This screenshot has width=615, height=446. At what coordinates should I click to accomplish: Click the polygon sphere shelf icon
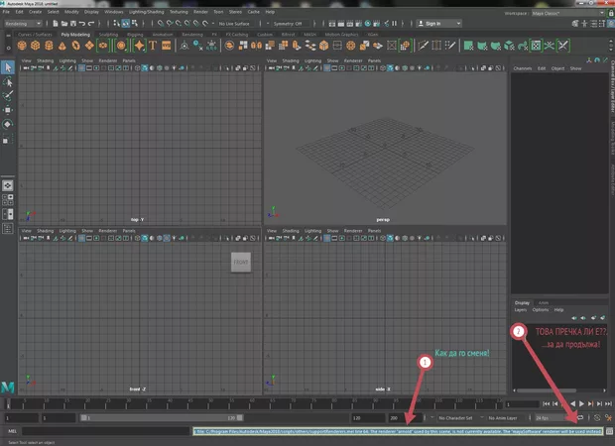pyautogui.click(x=22, y=45)
